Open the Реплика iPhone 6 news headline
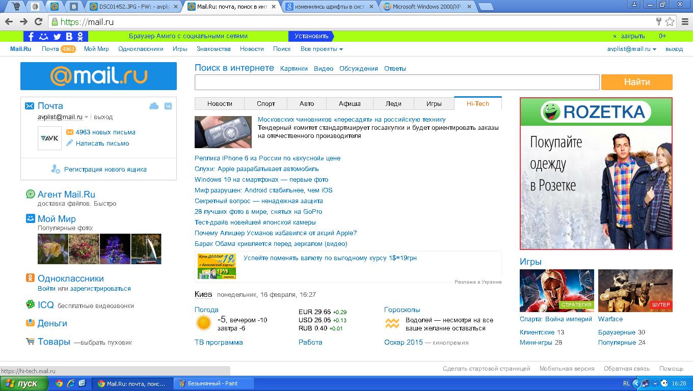The width and height of the screenshot is (693, 391). click(268, 158)
